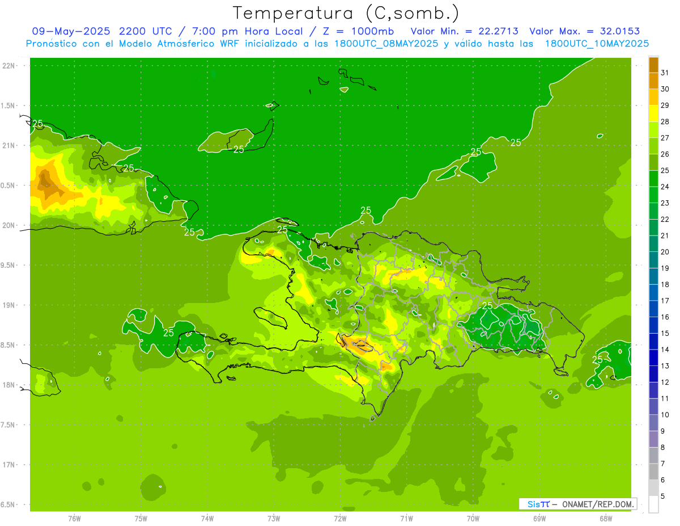Click the '73W' longitude label
The width and height of the screenshot is (680, 526).
(274, 519)
